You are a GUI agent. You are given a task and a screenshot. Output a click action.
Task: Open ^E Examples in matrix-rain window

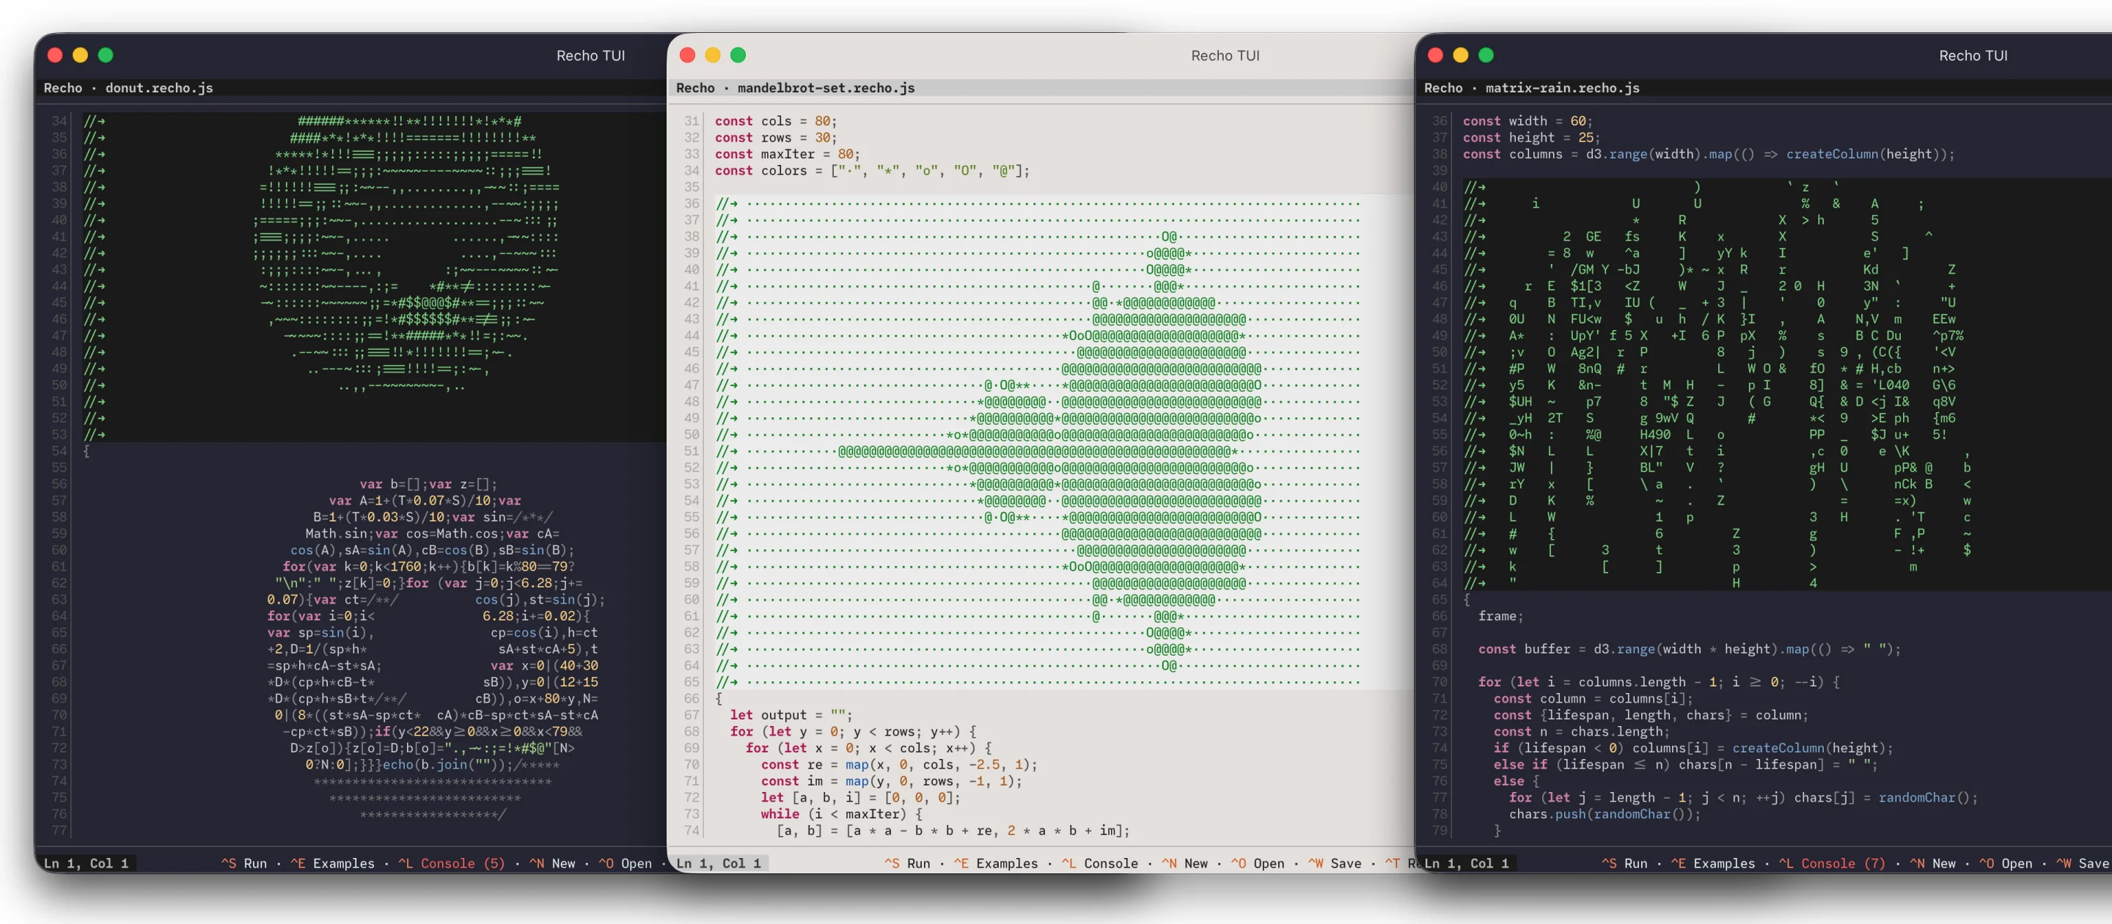point(1713,863)
